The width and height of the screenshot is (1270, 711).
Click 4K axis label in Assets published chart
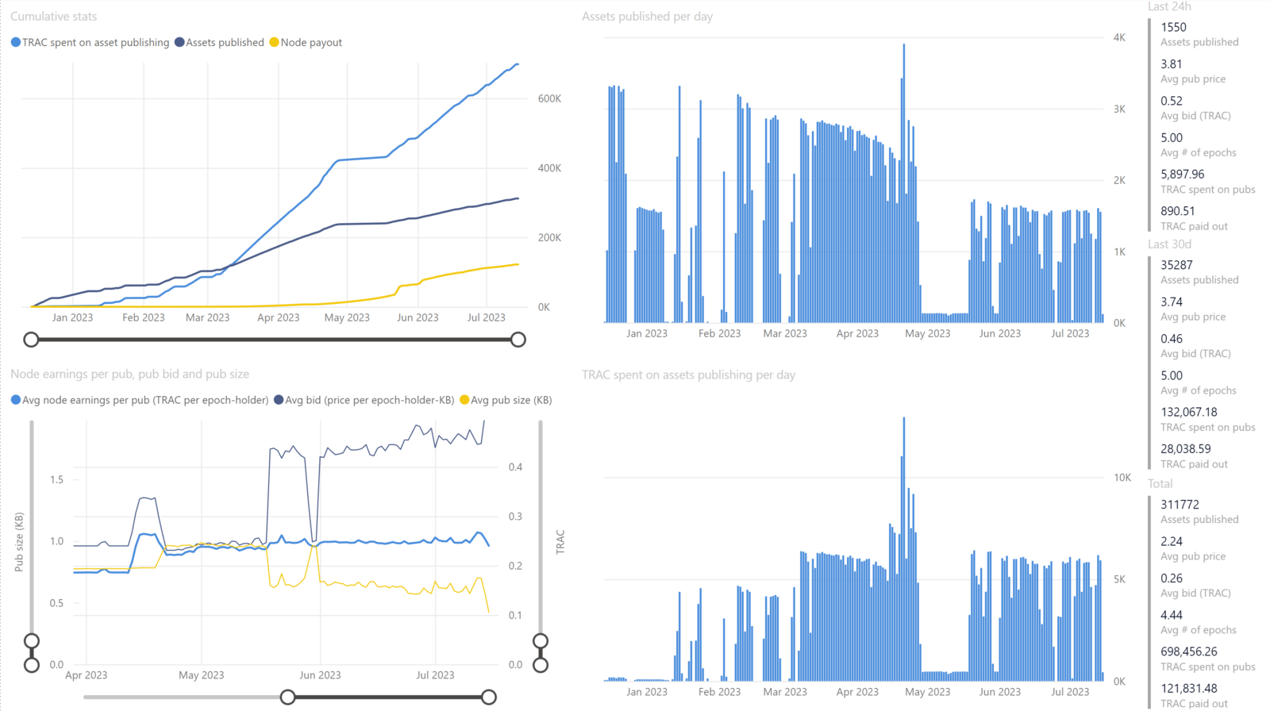(x=1119, y=38)
